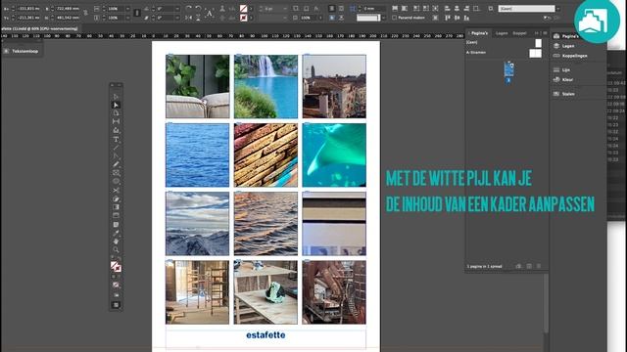Select the black Selection arrow tool
Image resolution: width=627 pixels, height=352 pixels.
[x=116, y=97]
